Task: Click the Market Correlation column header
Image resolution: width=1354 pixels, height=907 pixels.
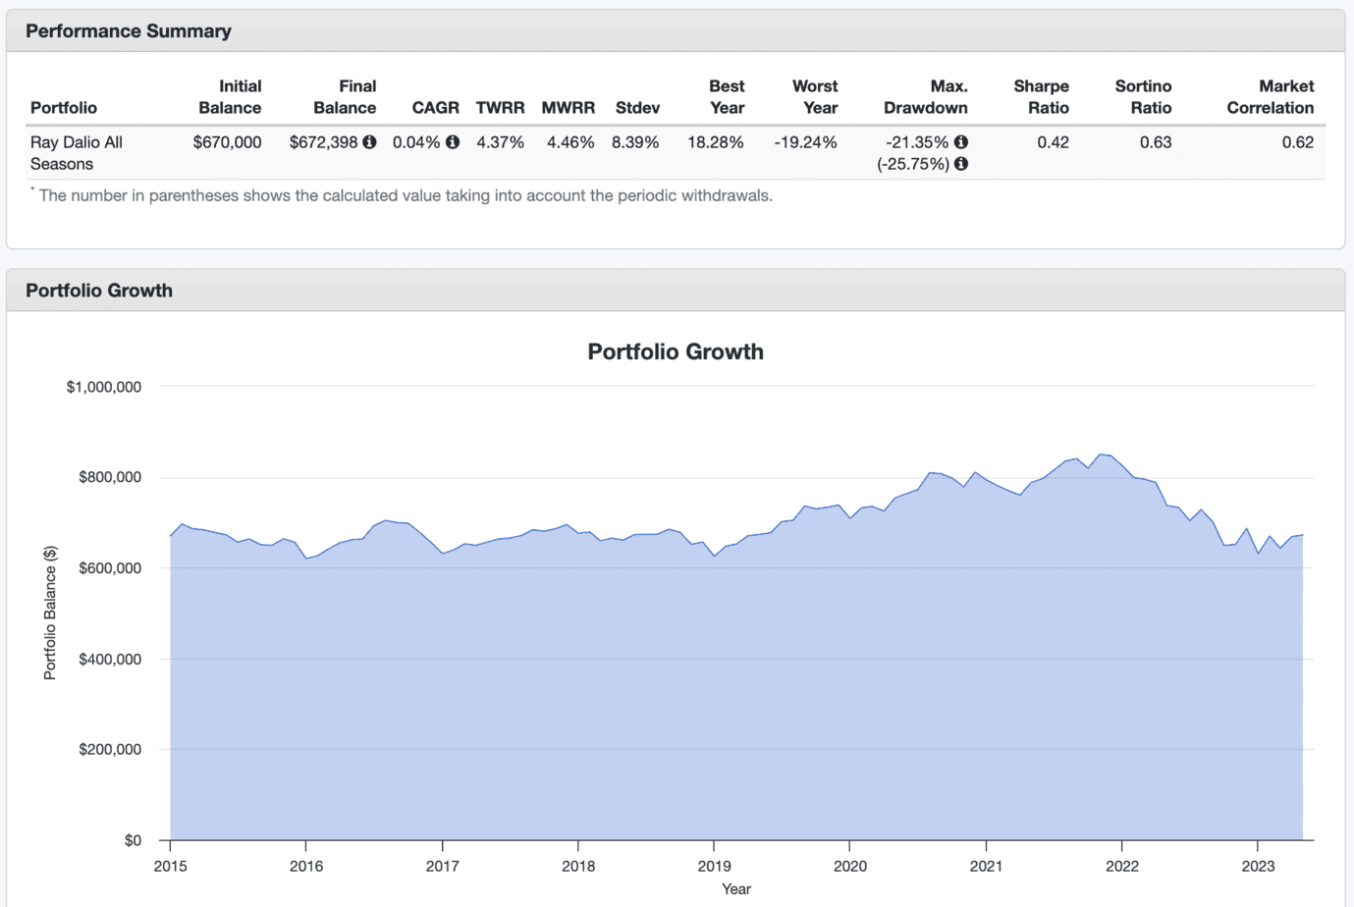Action: pyautogui.click(x=1270, y=97)
